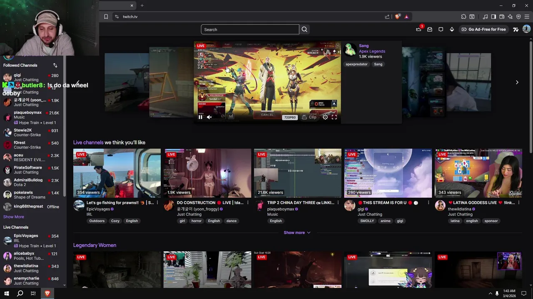Screen dimensions: 533x299
Task: Open the 720P60 quality selector
Action: click(290, 118)
